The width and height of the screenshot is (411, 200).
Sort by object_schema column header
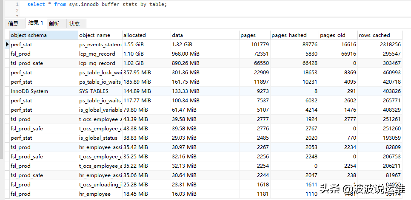point(44,35)
